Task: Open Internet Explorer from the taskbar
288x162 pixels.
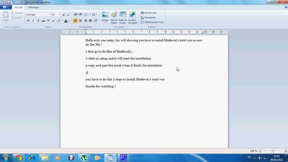Action: coord(32,158)
